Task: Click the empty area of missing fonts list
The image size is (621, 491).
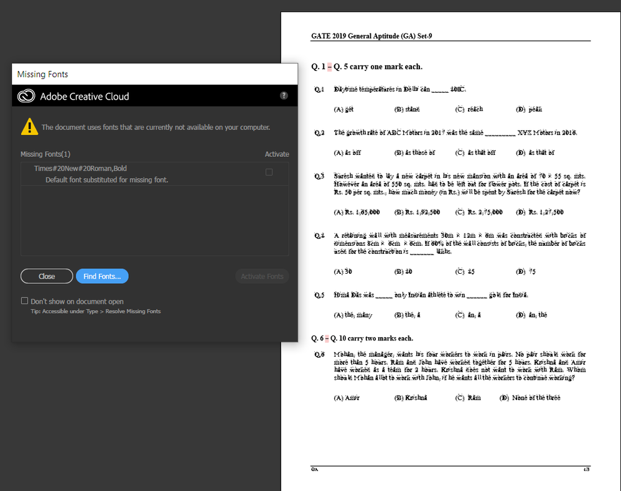Action: pos(155,220)
